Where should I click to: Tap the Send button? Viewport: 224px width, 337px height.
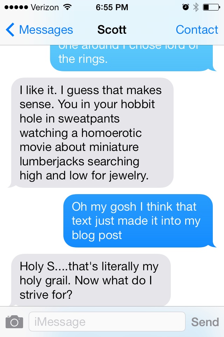click(x=205, y=322)
